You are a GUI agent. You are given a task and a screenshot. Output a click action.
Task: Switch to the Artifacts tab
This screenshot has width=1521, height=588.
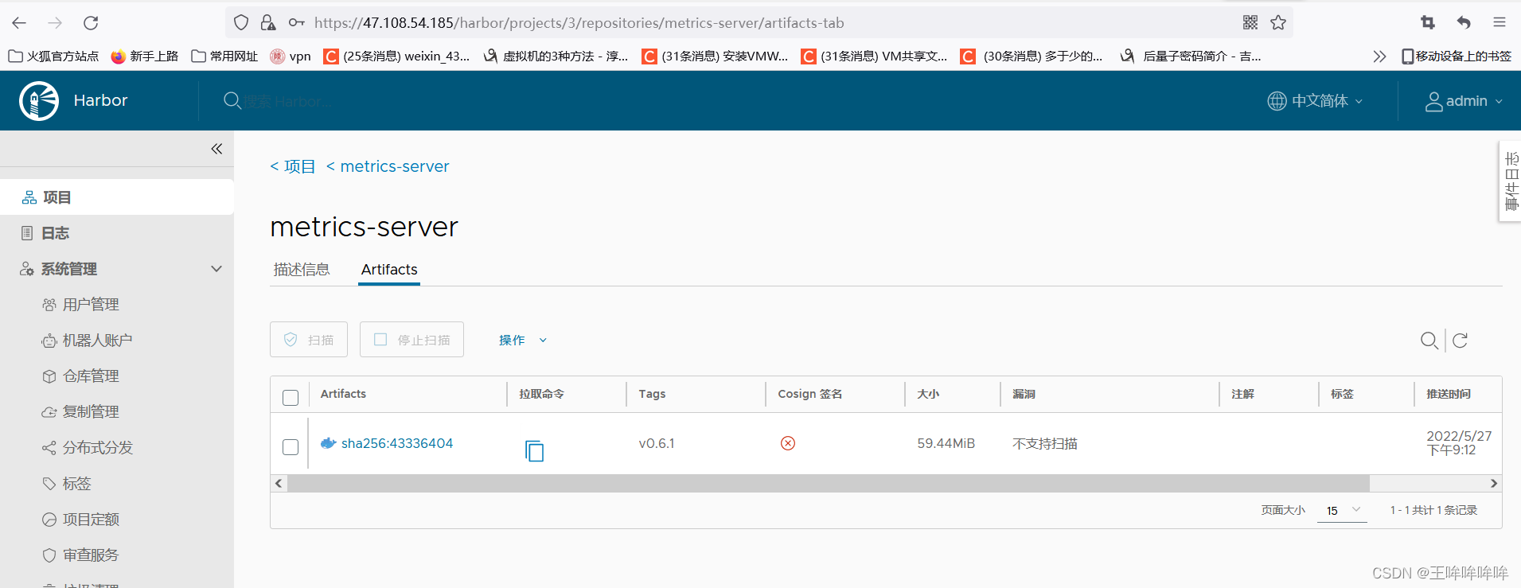tap(389, 270)
